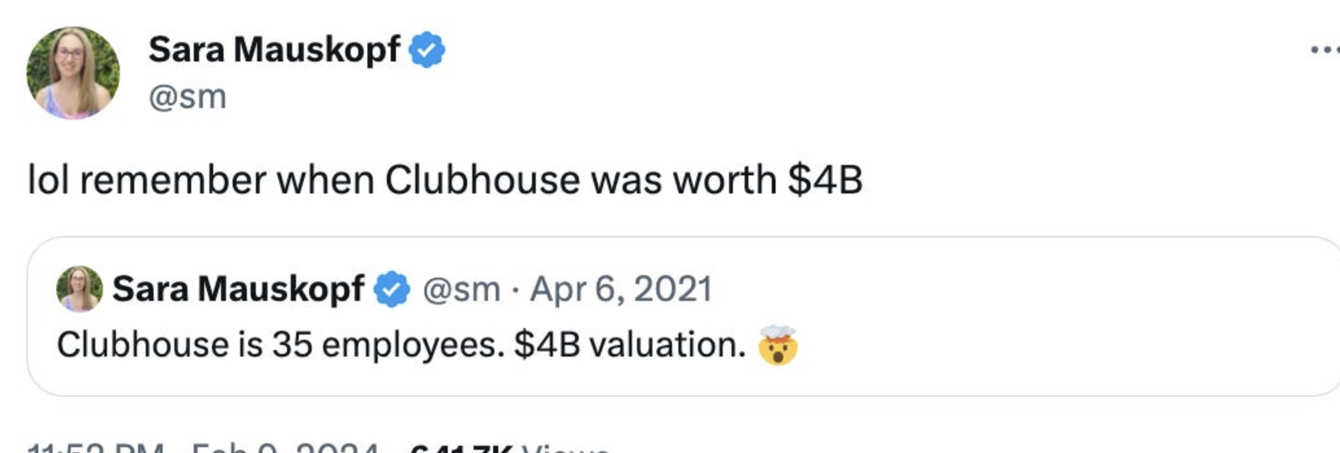
Task: Click the word "Clubhouse" in main tweet
Action: point(482,180)
